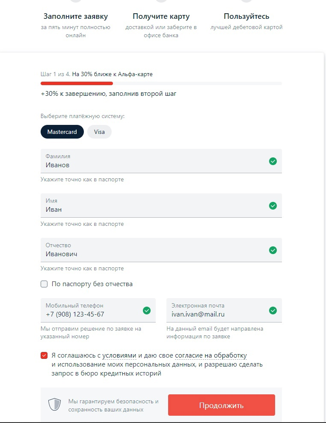Focus the Имя input with Иван
326x423 pixels.
click(x=161, y=206)
